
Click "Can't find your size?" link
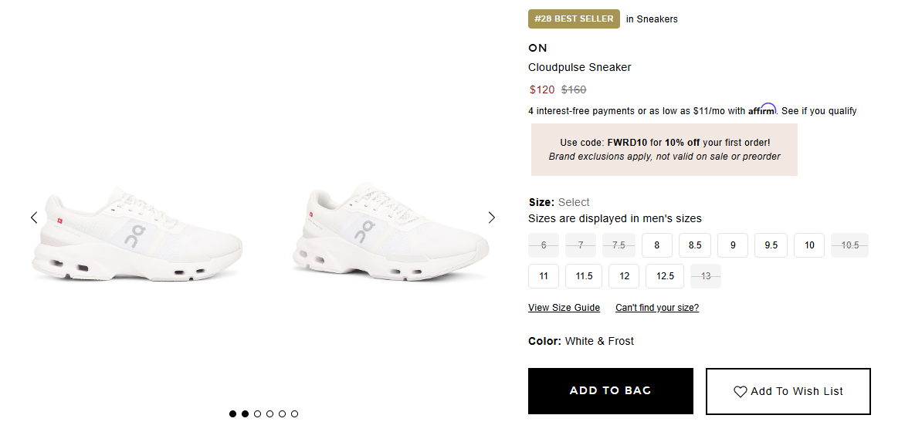(657, 308)
